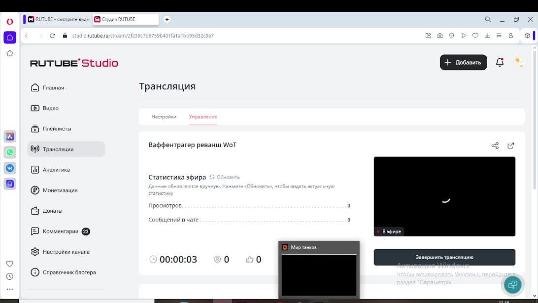Open the downloads icon in toolbar

(x=487, y=36)
